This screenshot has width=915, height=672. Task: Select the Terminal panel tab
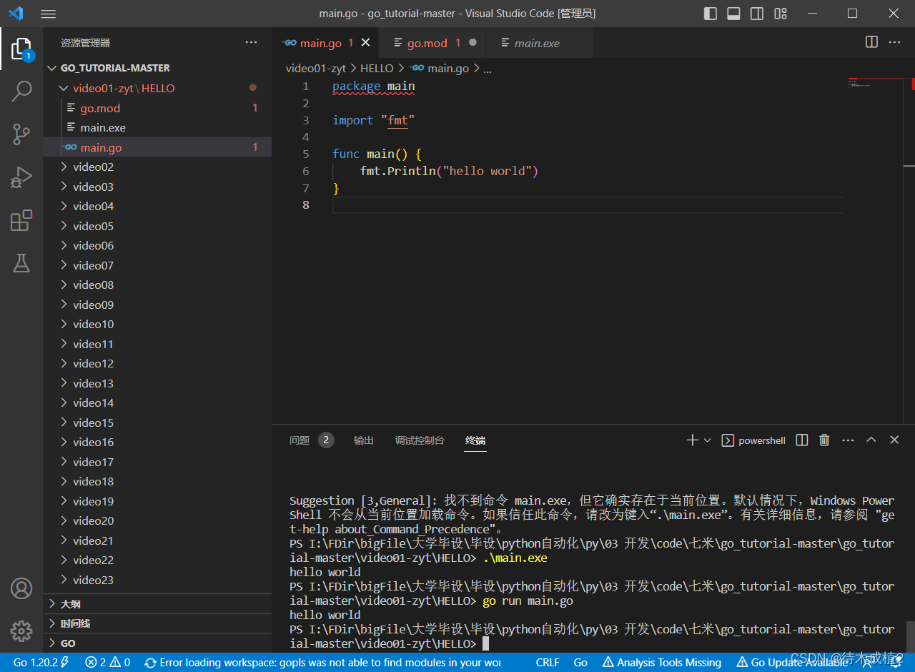pos(475,440)
